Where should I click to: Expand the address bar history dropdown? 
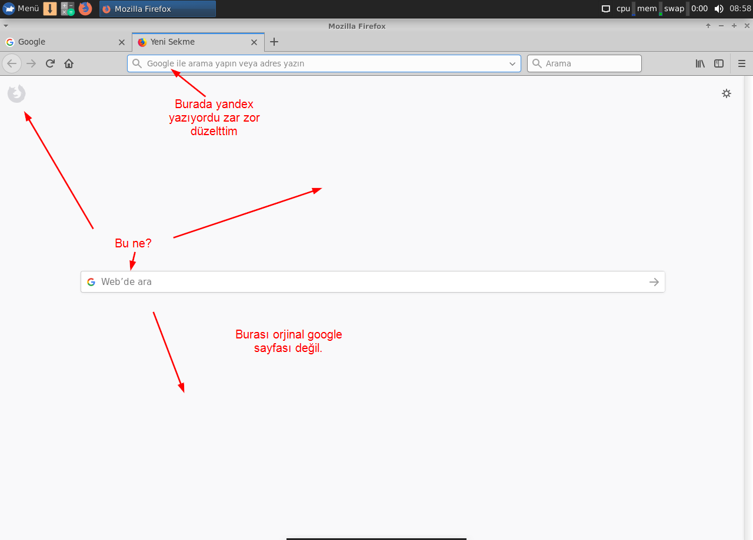(512, 63)
